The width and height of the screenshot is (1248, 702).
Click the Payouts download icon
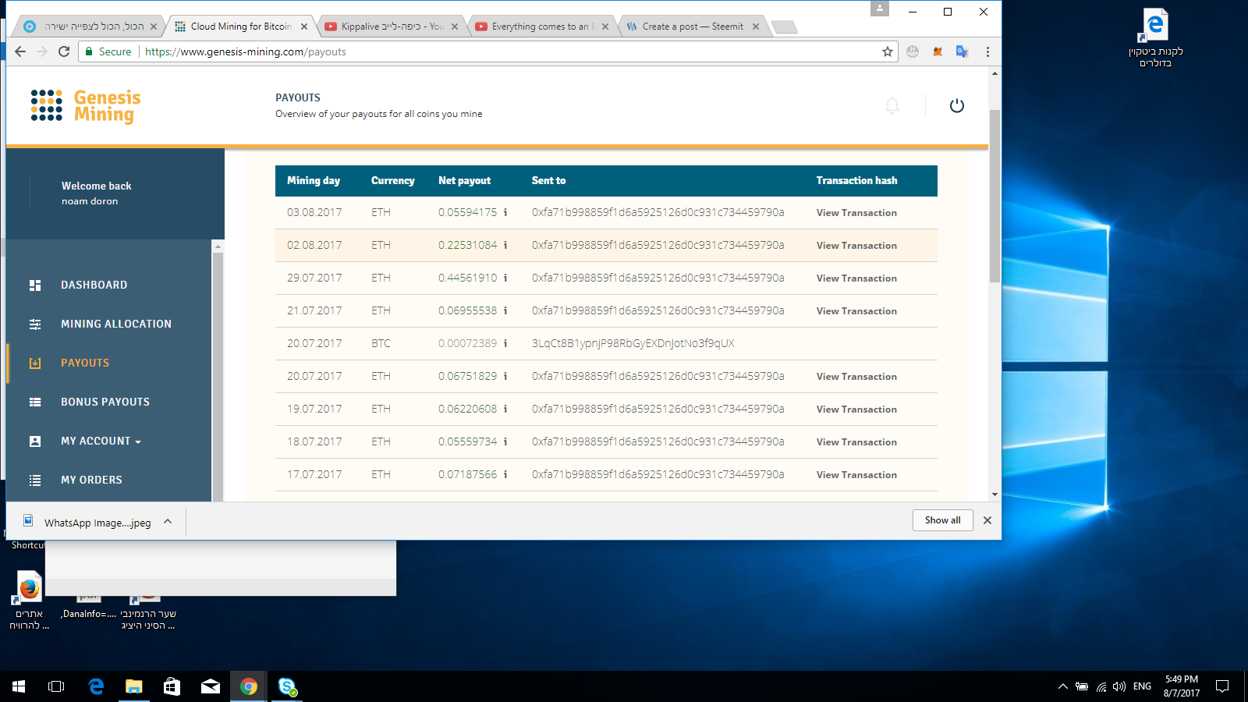[x=35, y=363]
